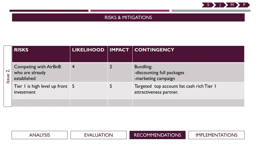The width and height of the screenshot is (260, 146).
Task: Select the RECOMMENDATIONS tab
Action: 157,135
